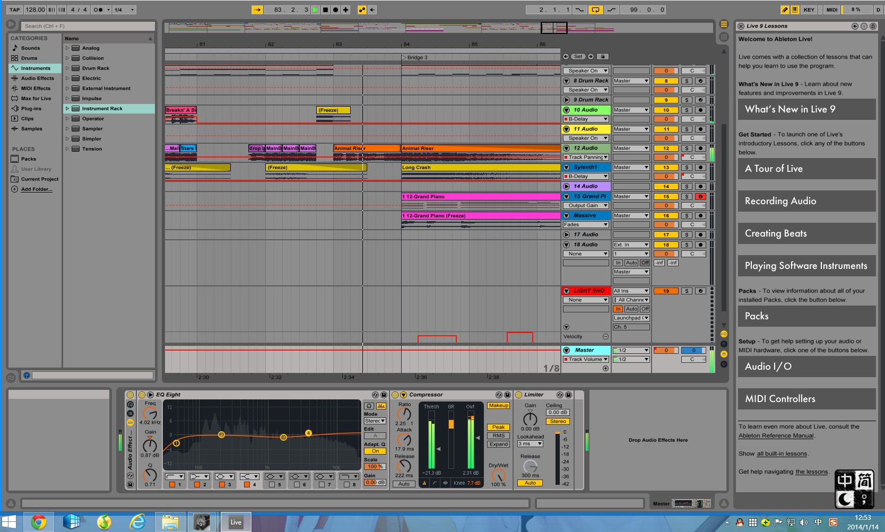Image resolution: width=885 pixels, height=532 pixels.
Task: Click the Stop button in the transport
Action: (326, 10)
